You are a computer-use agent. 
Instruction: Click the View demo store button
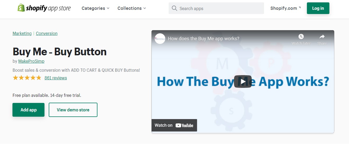(73, 110)
